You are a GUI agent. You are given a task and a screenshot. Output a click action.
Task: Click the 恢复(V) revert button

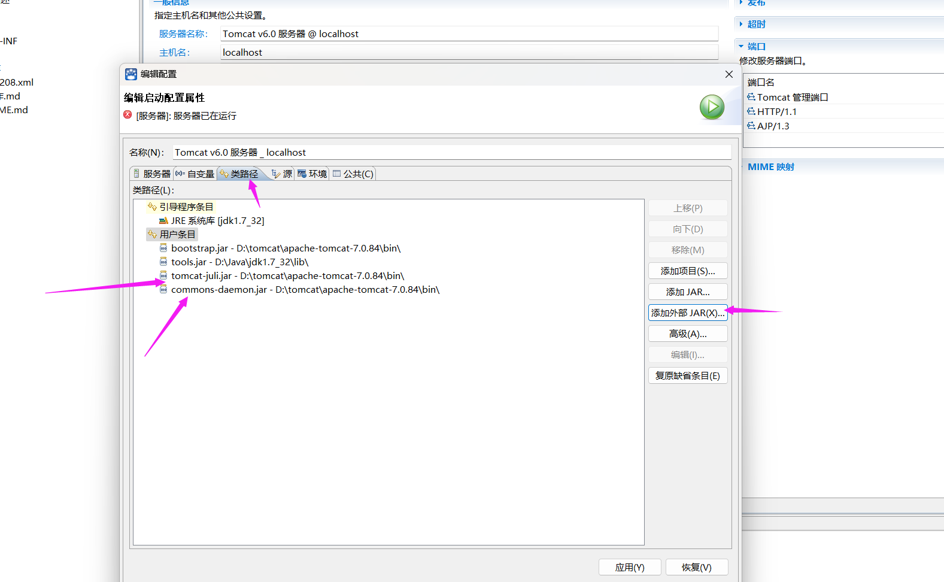[697, 567]
